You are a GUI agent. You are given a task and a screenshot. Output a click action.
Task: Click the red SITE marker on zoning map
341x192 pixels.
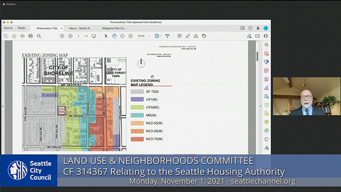point(62,111)
